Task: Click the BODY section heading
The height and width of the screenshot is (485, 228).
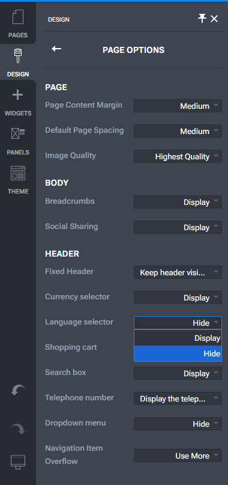Action: point(57,183)
